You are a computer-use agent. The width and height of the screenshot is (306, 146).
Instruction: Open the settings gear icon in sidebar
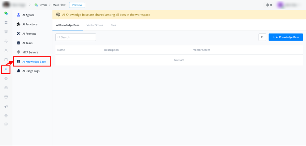point(6,116)
